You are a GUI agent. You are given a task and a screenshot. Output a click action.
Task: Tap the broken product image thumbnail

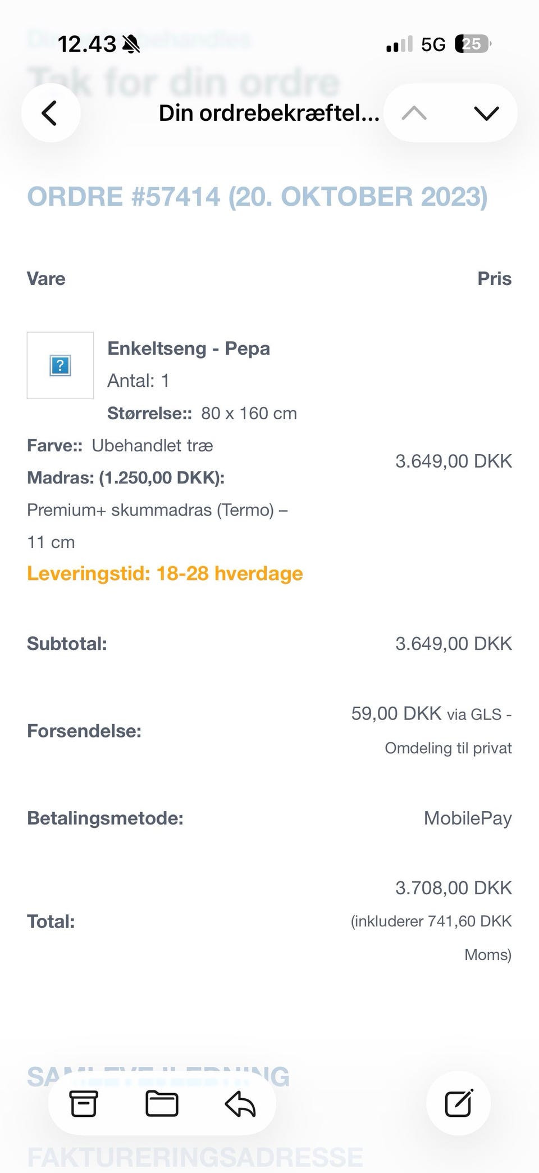tap(60, 365)
